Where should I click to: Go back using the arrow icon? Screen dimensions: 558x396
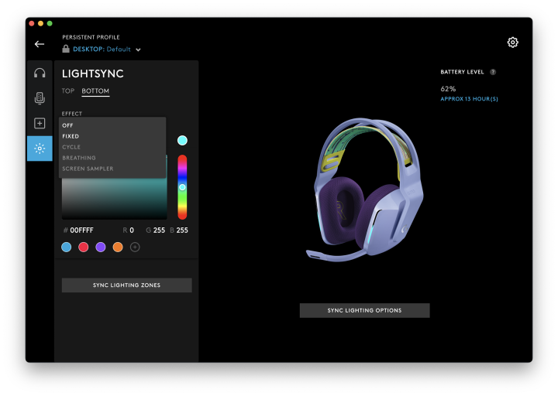tap(40, 44)
